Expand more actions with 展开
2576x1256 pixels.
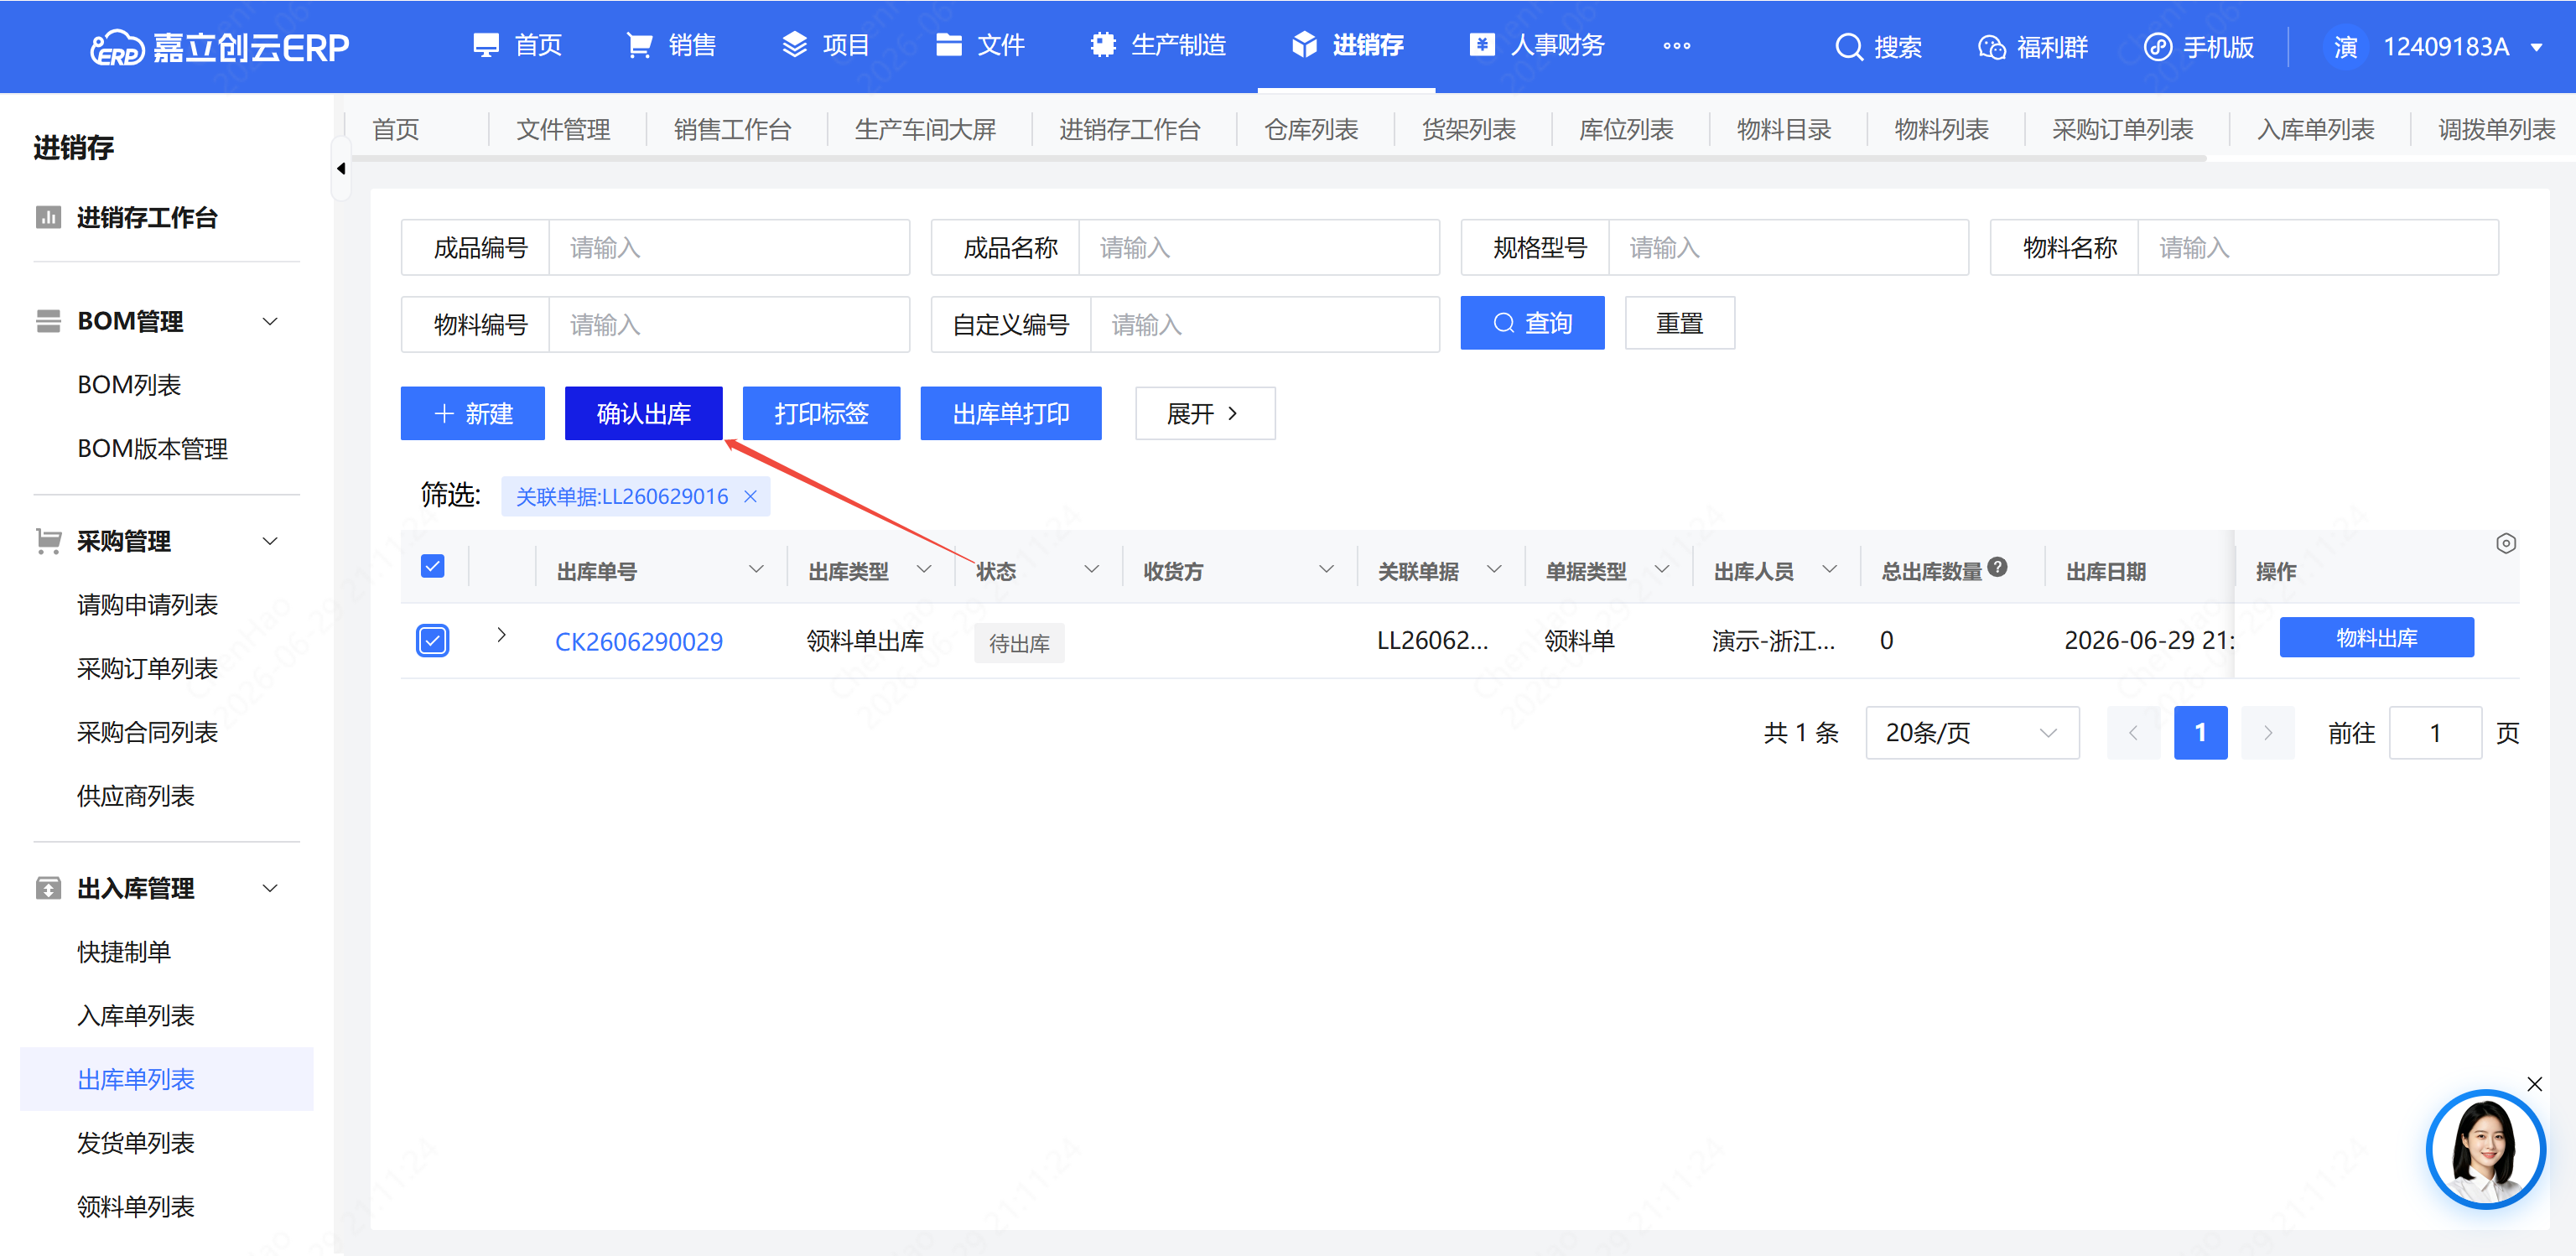[1205, 413]
